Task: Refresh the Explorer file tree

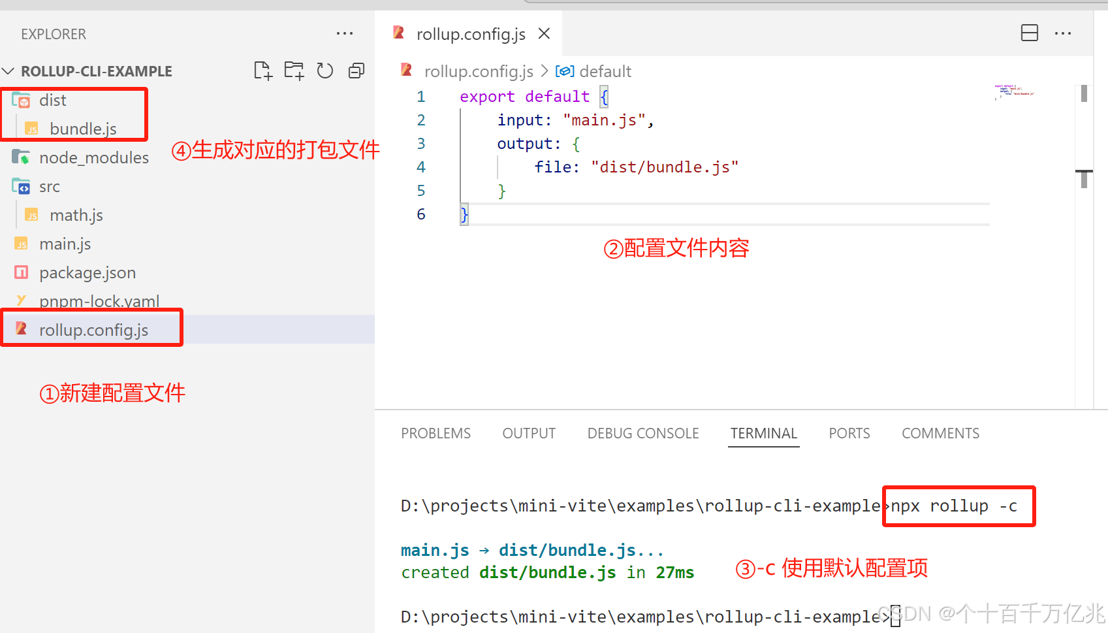Action: [325, 71]
